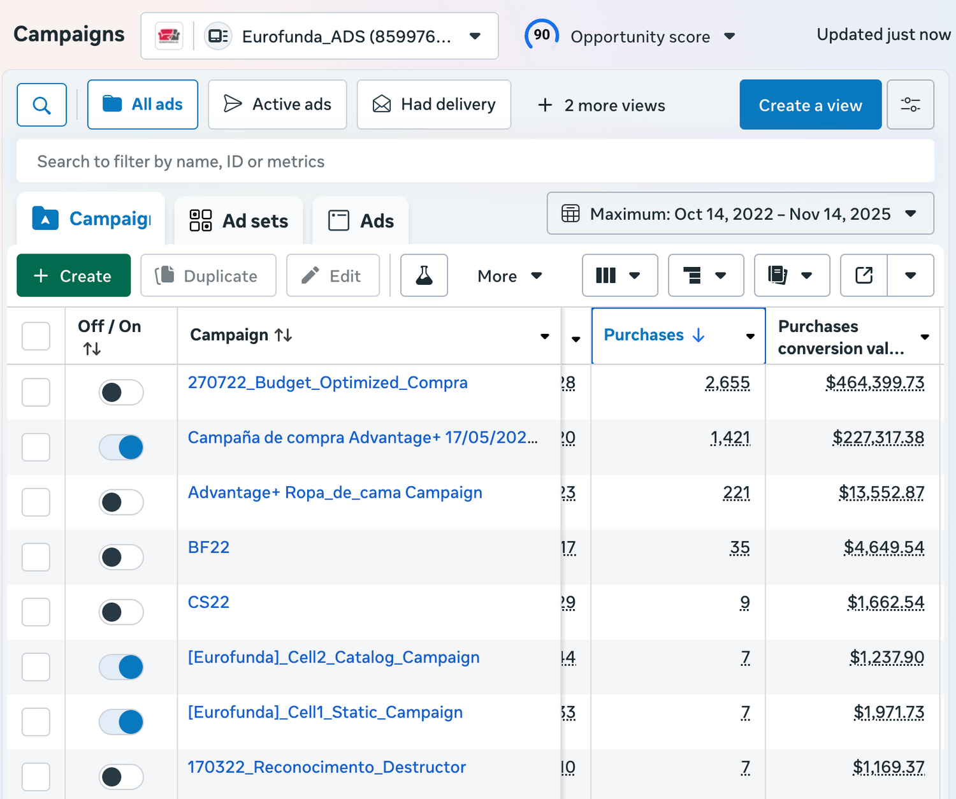Click the Opportunity score 90 indicator
Image resolution: width=956 pixels, height=799 pixels.
click(x=542, y=36)
